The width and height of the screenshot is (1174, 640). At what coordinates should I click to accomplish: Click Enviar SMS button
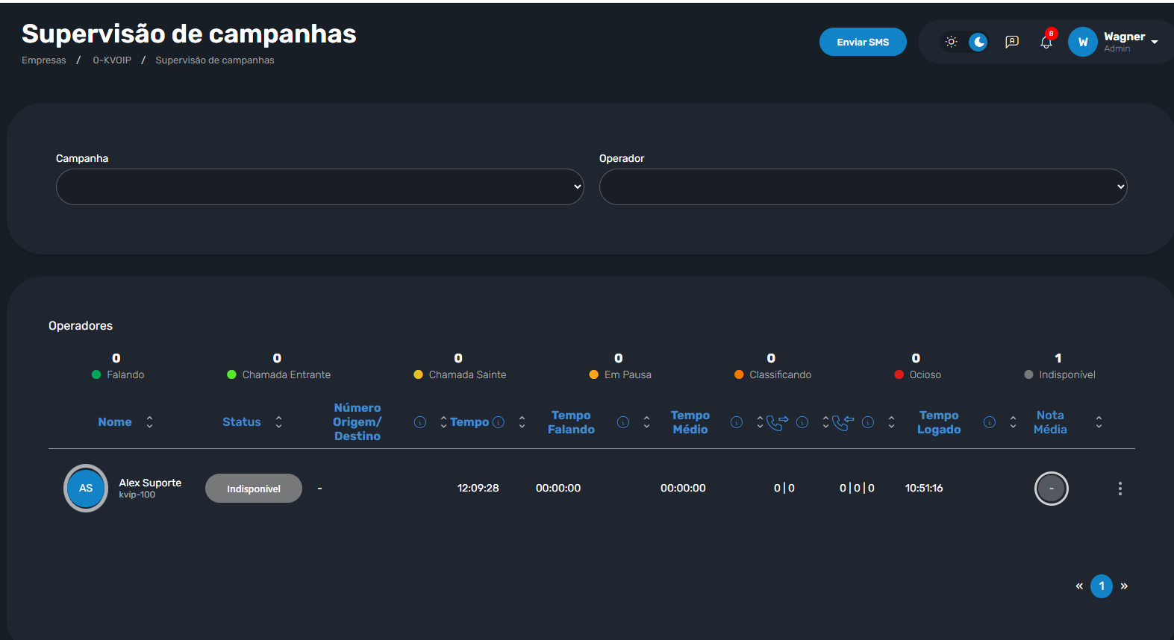point(863,42)
